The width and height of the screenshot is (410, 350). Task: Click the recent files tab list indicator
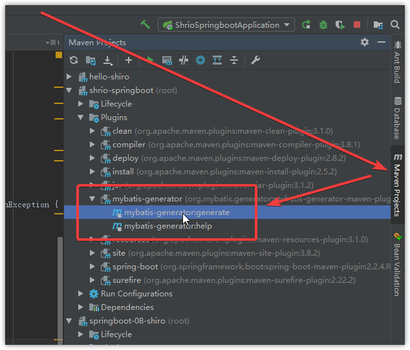pyautogui.click(x=52, y=43)
